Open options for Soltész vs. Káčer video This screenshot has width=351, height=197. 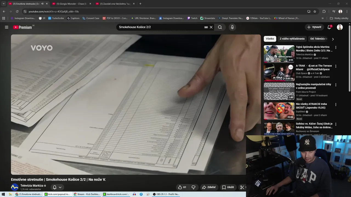[336, 124]
